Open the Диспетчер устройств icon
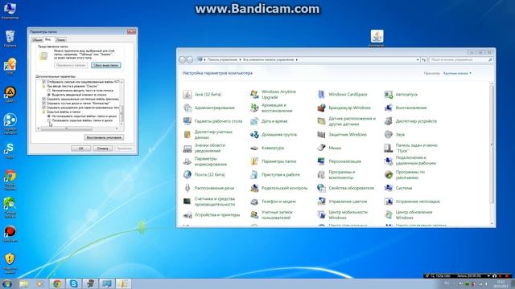 click(389, 121)
